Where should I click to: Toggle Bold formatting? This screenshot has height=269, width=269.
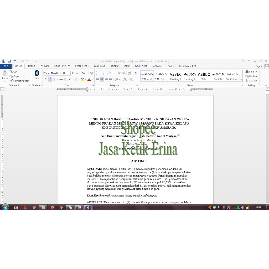coord(45,79)
